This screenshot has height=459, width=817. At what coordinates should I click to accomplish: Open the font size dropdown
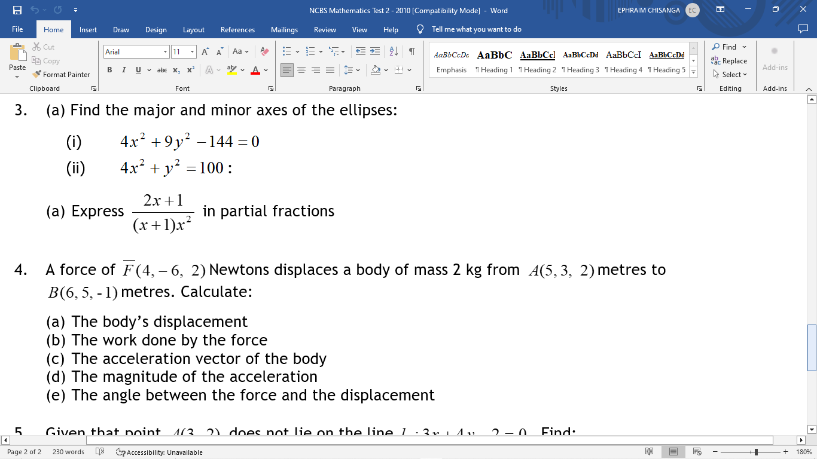(192, 52)
